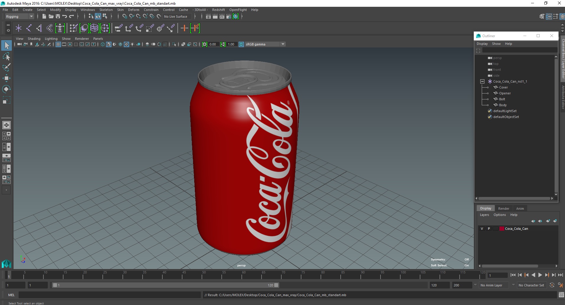Toggle textured display in viewport toolbar
Image resolution: width=565 pixels, height=305 pixels.
click(x=126, y=44)
